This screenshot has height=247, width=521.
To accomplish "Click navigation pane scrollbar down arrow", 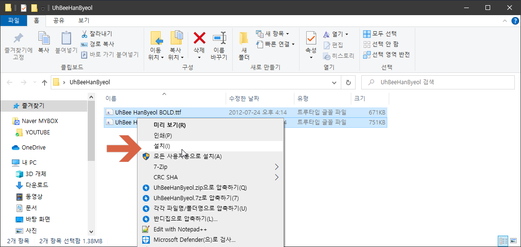I will pos(91,232).
